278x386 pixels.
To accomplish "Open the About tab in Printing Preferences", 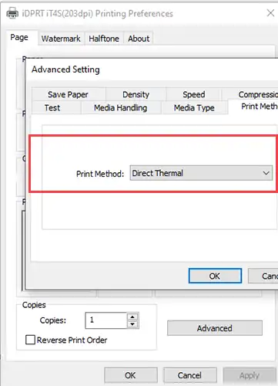I will click(139, 39).
